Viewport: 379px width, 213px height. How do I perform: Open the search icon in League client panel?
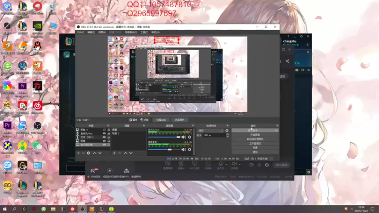click(x=309, y=70)
